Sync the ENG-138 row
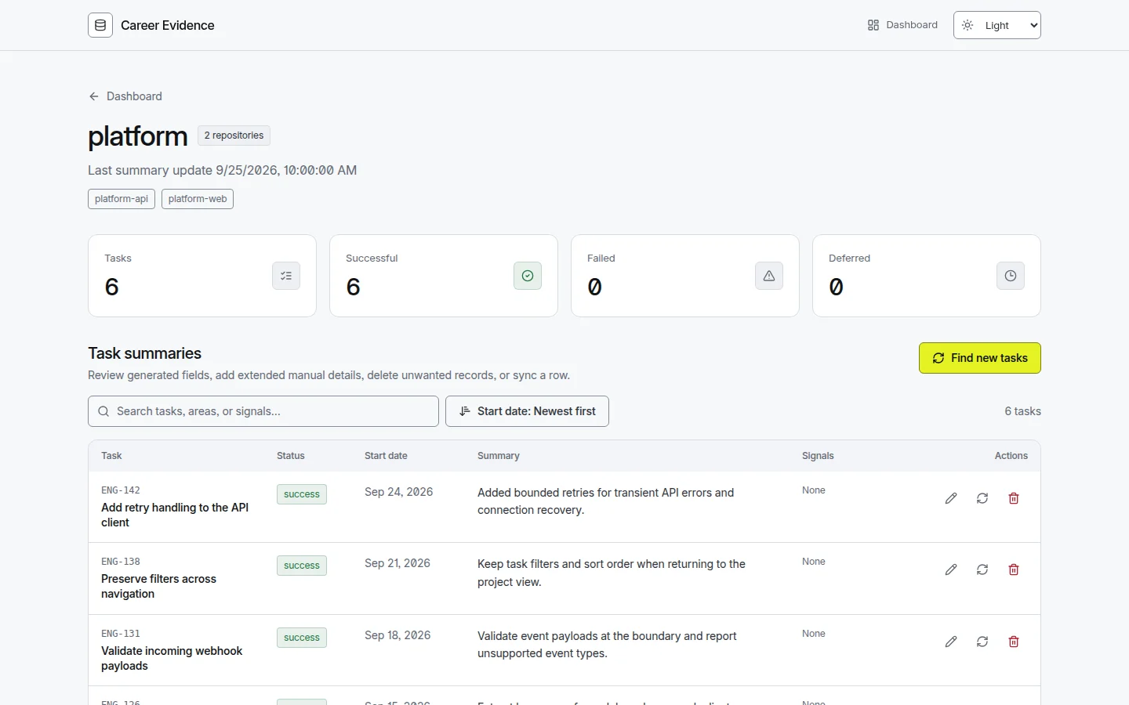1129x705 pixels. tap(982, 569)
